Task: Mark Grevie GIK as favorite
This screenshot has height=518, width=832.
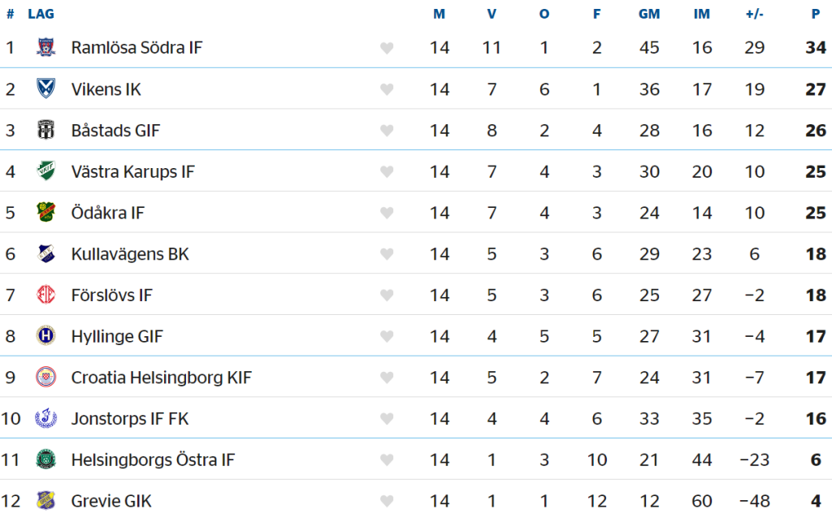Action: 387,502
